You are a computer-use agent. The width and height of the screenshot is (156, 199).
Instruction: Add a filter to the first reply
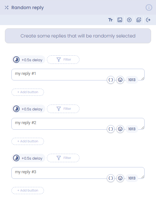tap(63, 60)
